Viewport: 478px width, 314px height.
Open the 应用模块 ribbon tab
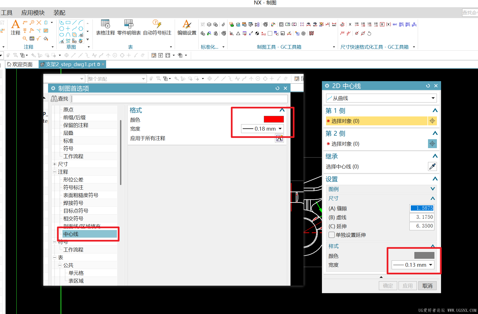tap(33, 13)
